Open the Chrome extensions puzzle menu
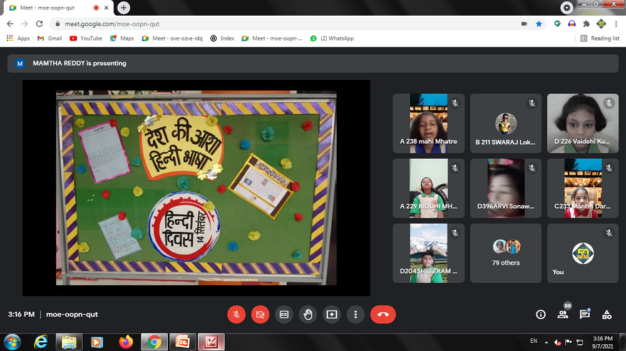626x351 pixels. click(586, 24)
